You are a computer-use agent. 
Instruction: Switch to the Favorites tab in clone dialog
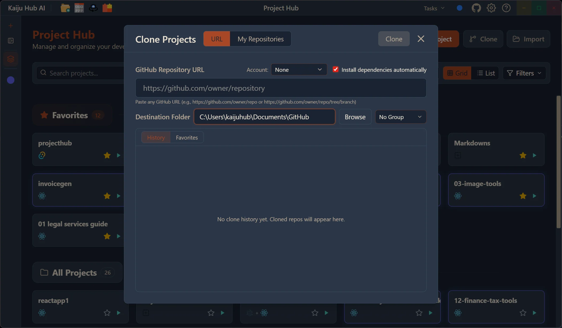(187, 137)
